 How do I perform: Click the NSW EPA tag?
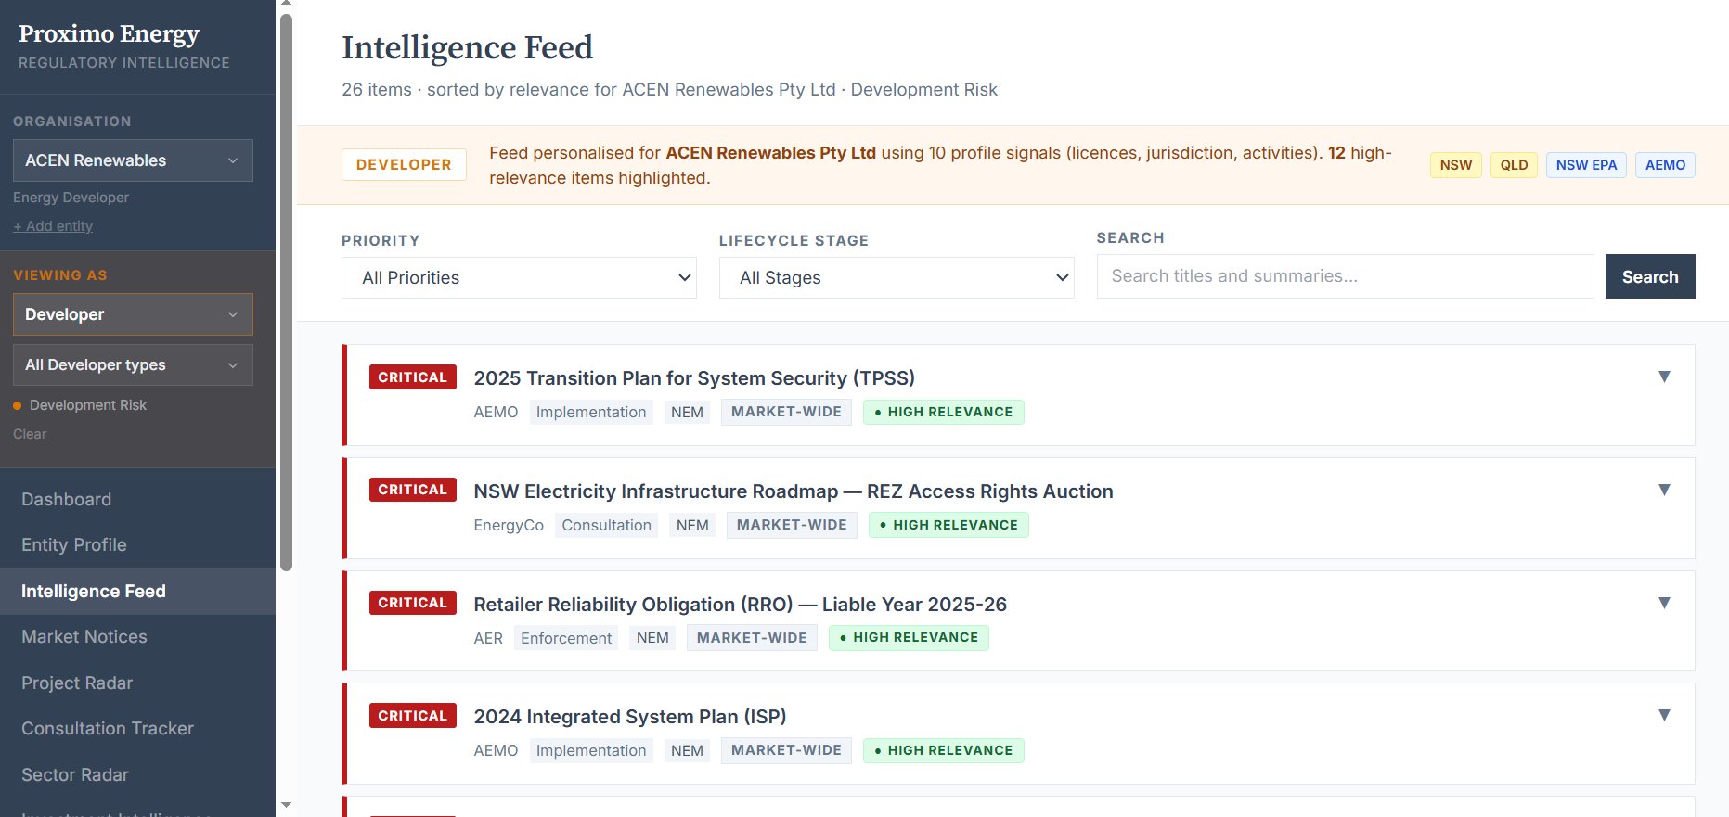(1586, 165)
